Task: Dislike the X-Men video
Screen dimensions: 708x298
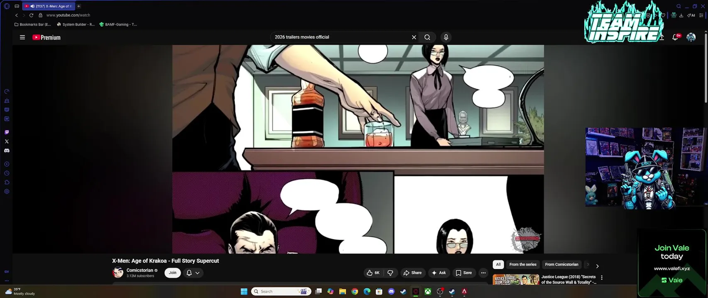Action: (x=390, y=273)
